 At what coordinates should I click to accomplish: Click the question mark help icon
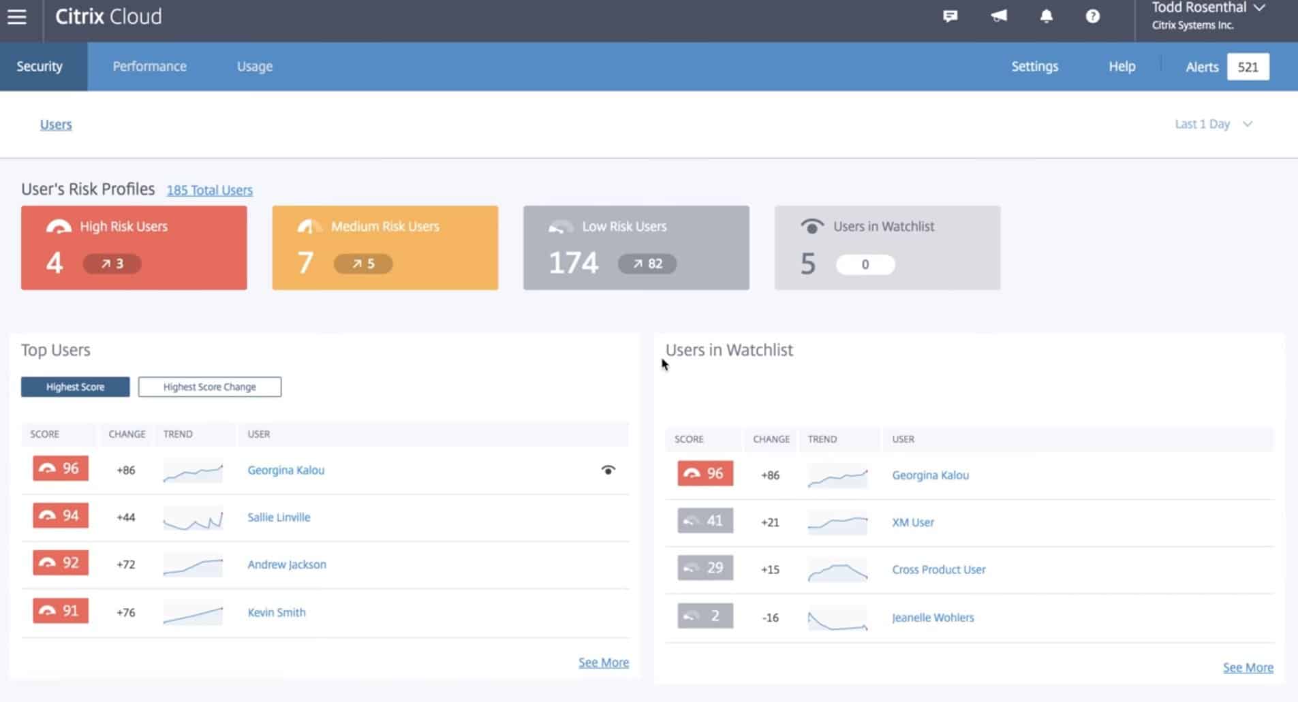click(1092, 16)
